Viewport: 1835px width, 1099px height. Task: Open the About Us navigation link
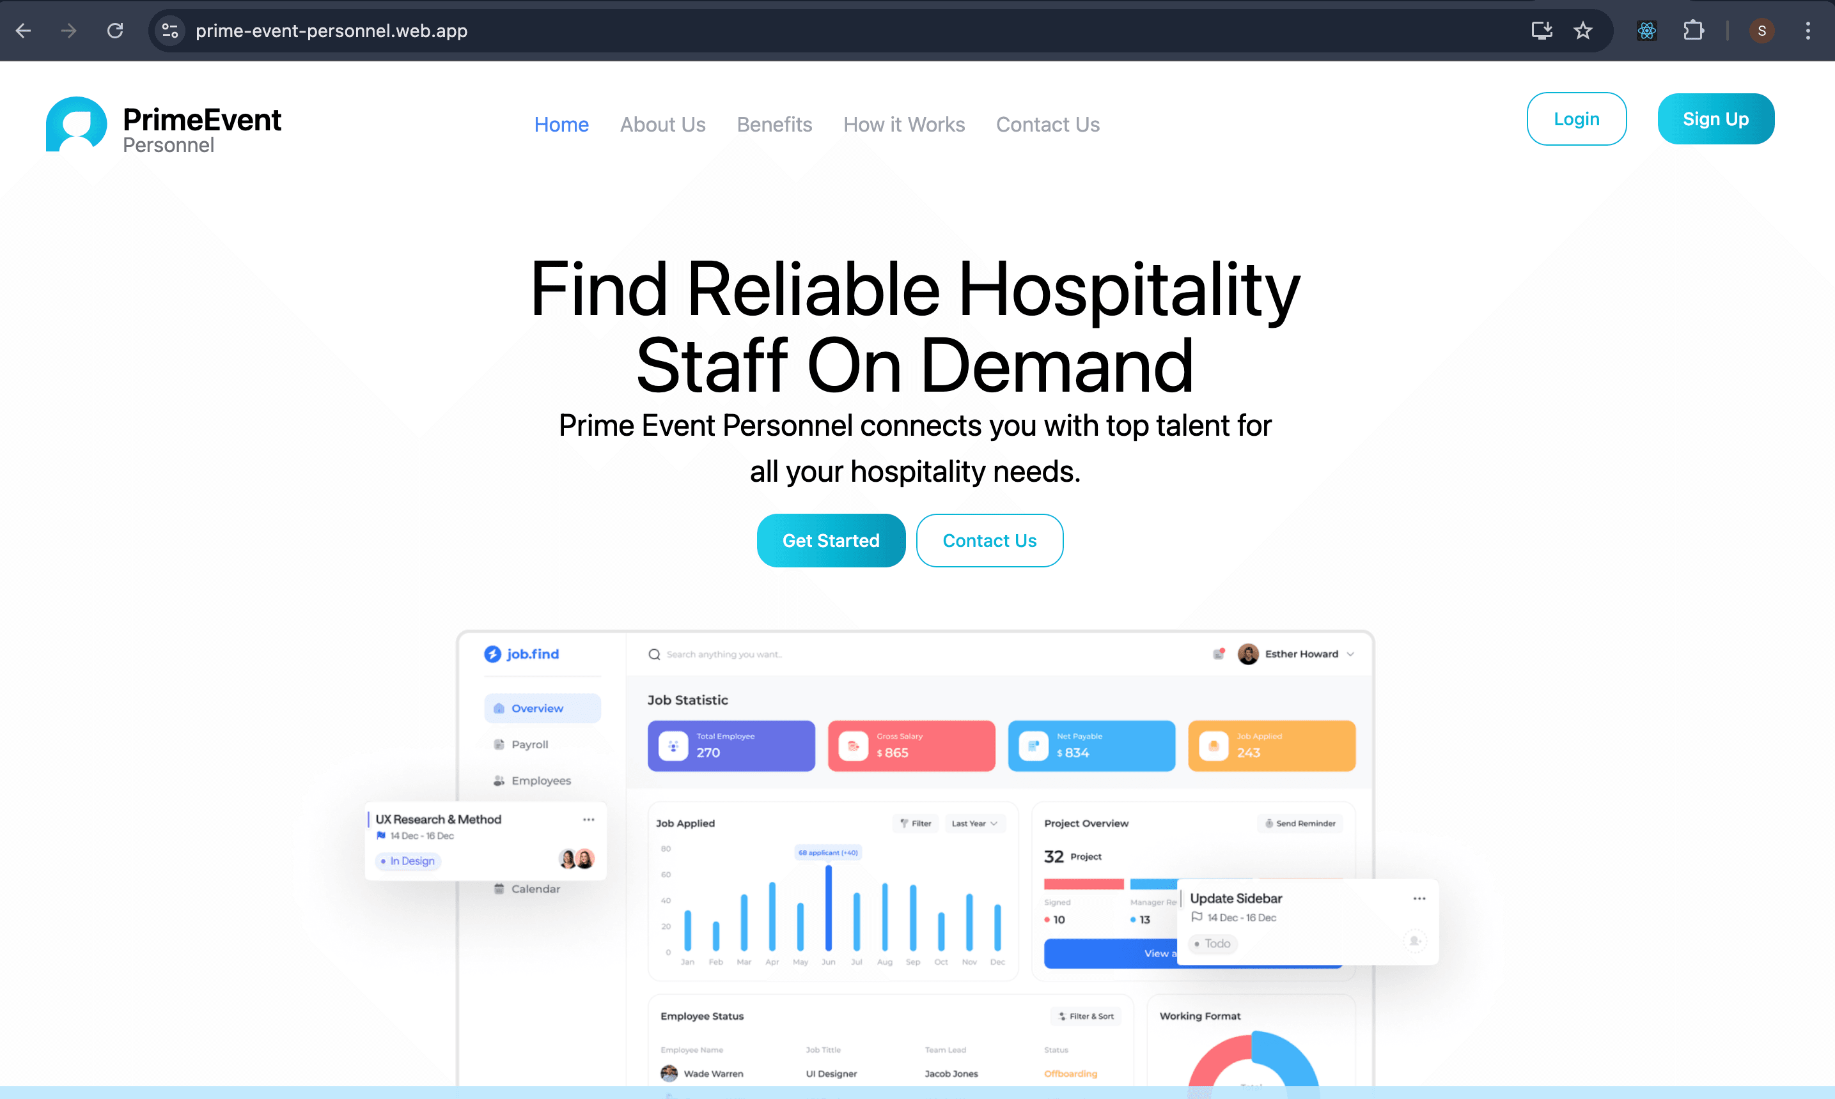click(663, 125)
